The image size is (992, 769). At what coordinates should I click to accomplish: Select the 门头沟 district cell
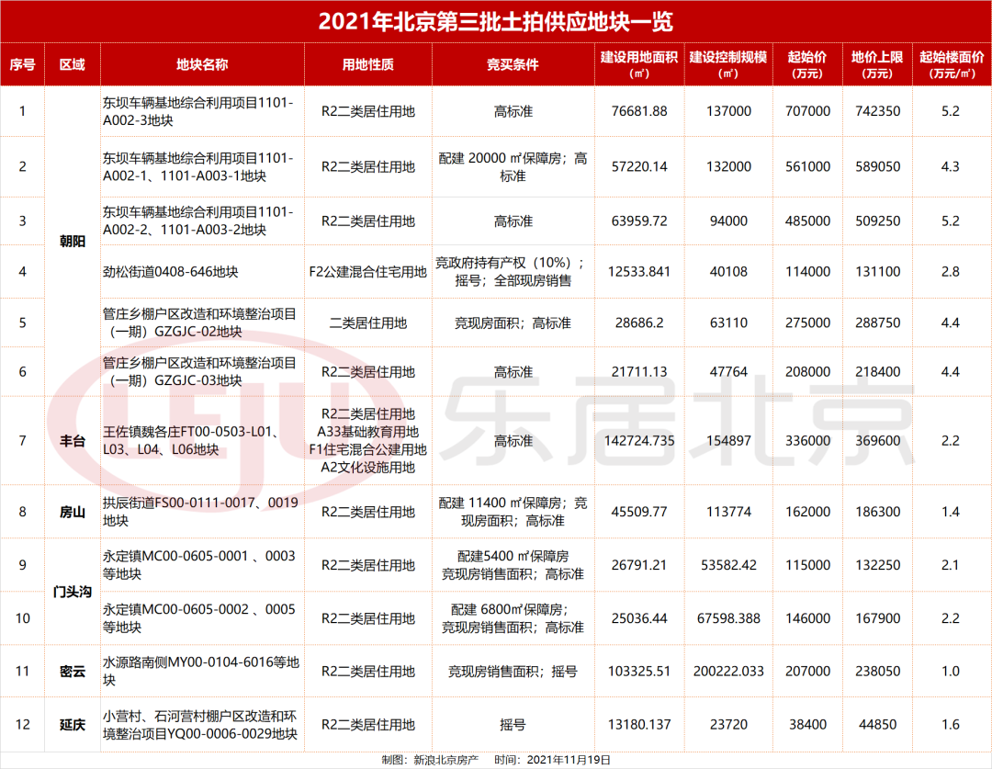click(x=72, y=592)
